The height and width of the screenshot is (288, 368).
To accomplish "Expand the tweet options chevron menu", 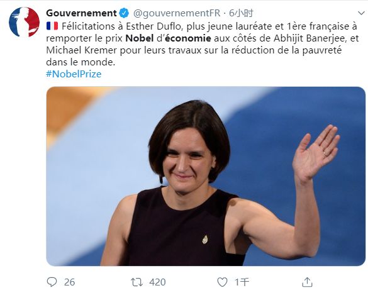I will point(361,13).
